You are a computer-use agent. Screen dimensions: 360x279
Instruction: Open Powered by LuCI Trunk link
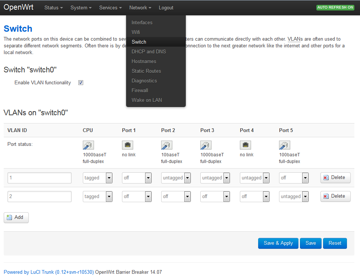(x=48, y=272)
